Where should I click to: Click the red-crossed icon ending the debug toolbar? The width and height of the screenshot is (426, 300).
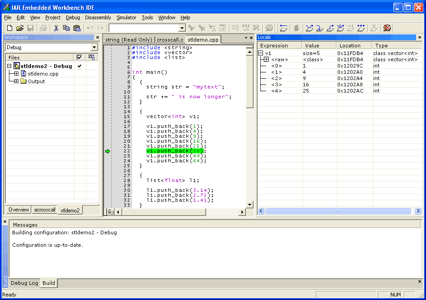[387, 28]
